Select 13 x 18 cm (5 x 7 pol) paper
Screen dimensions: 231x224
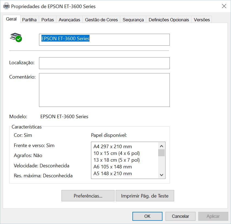116,160
